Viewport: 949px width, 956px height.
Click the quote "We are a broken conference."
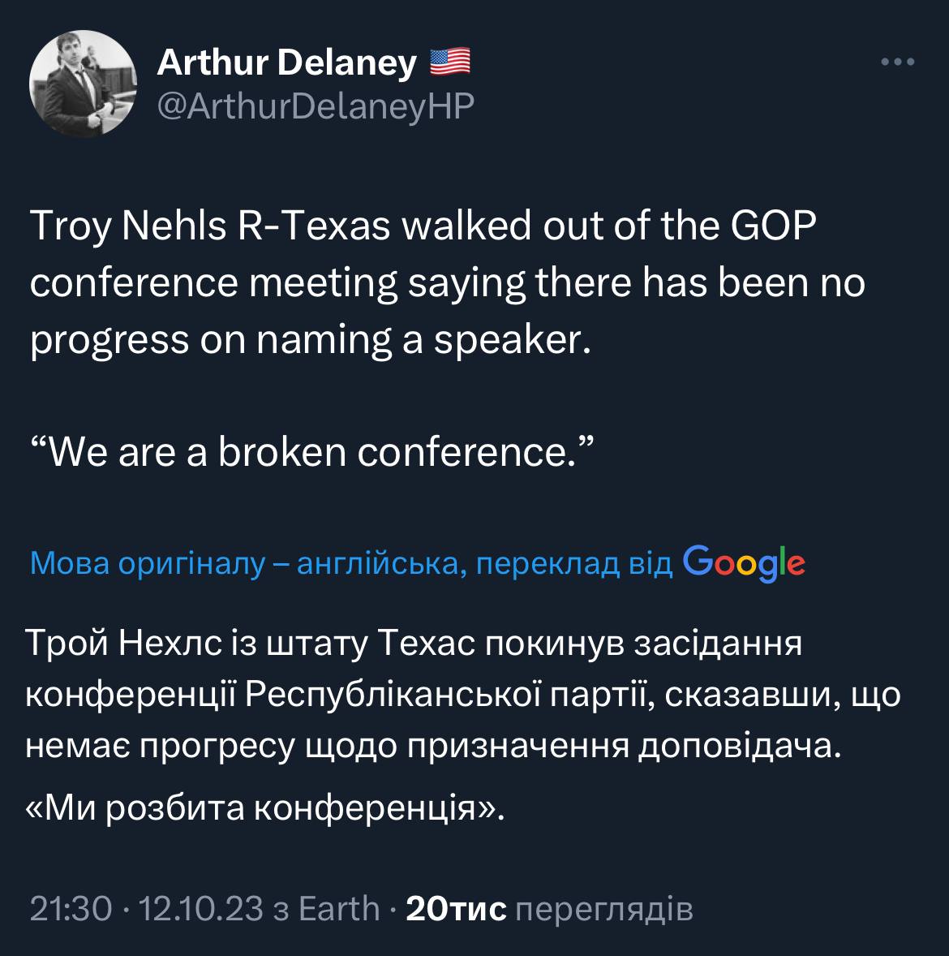tap(311, 452)
